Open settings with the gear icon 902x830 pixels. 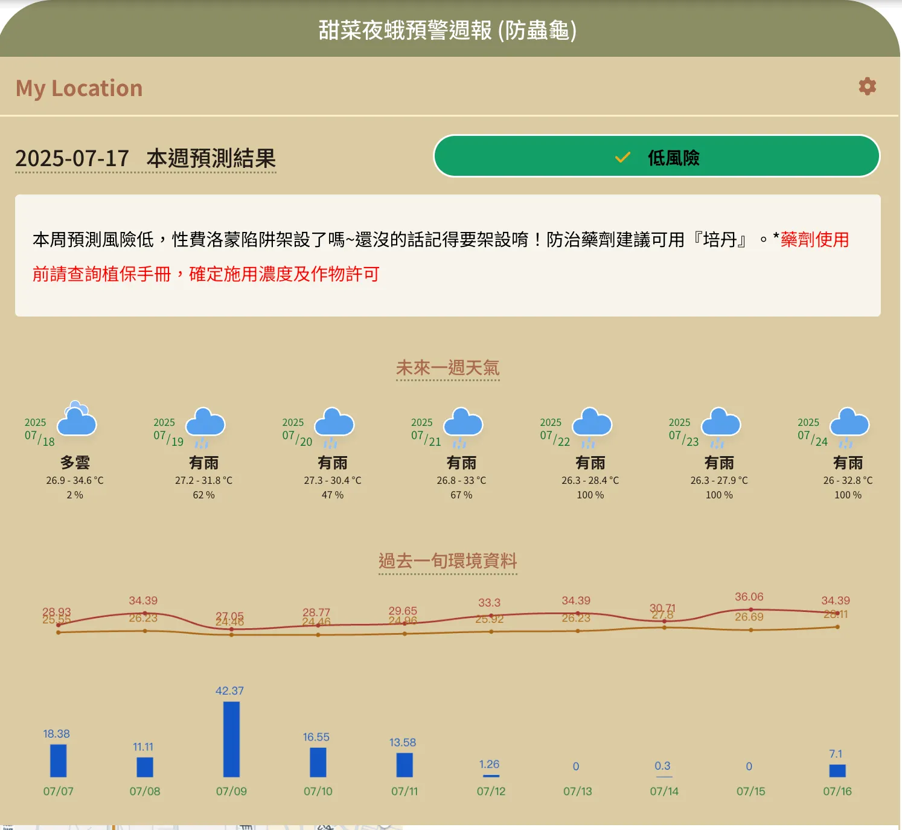(x=867, y=86)
